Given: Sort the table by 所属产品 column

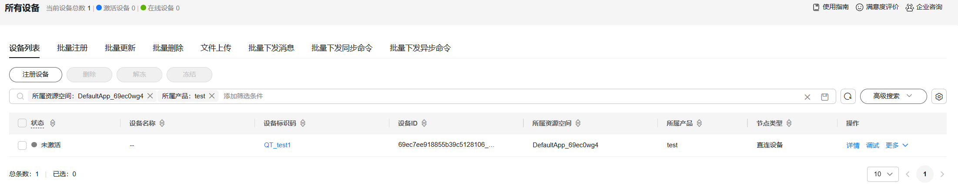Looking at the screenshot, I should (699, 123).
